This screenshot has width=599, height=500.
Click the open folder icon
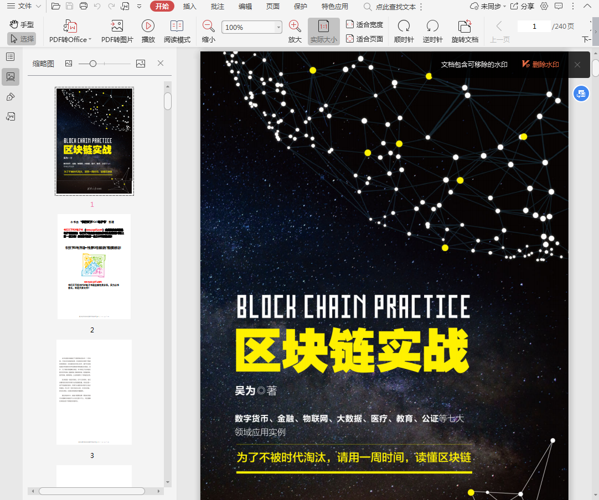[56, 6]
